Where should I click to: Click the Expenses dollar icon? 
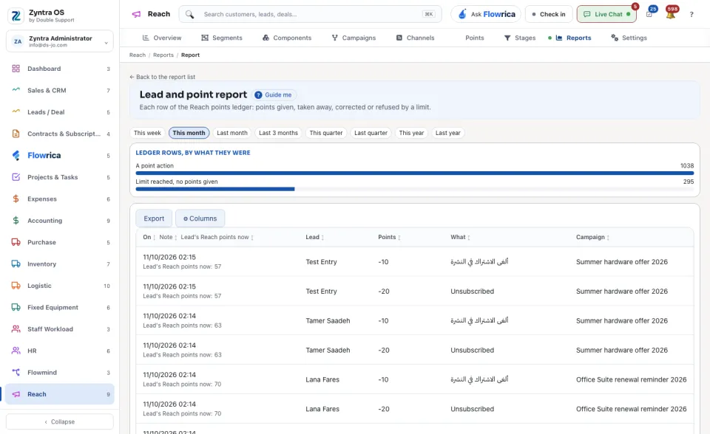coord(16,199)
